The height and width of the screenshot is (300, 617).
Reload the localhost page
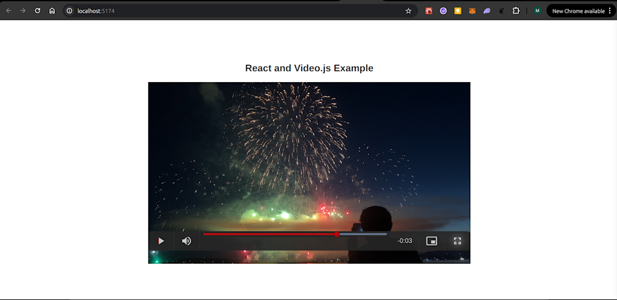pyautogui.click(x=38, y=10)
